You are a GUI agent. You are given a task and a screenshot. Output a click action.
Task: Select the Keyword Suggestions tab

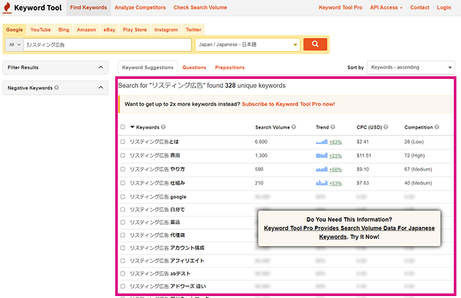[148, 68]
